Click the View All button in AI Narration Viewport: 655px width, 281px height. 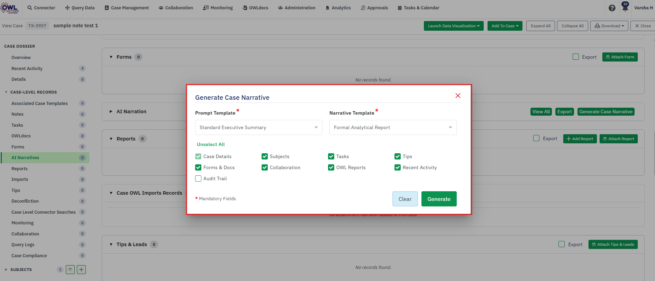[541, 112]
